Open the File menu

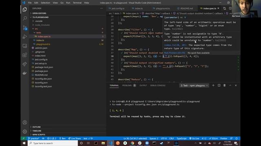[30, 3]
